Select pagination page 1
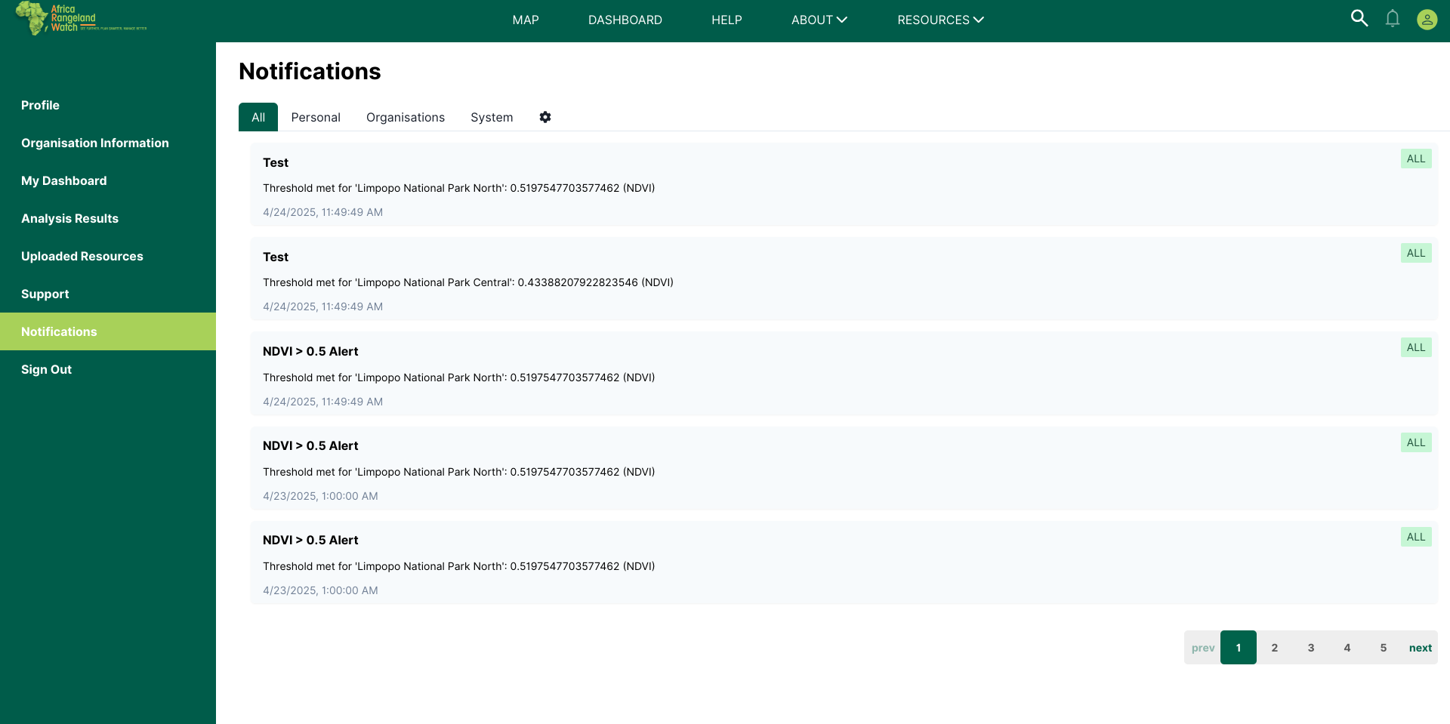 pos(1239,648)
